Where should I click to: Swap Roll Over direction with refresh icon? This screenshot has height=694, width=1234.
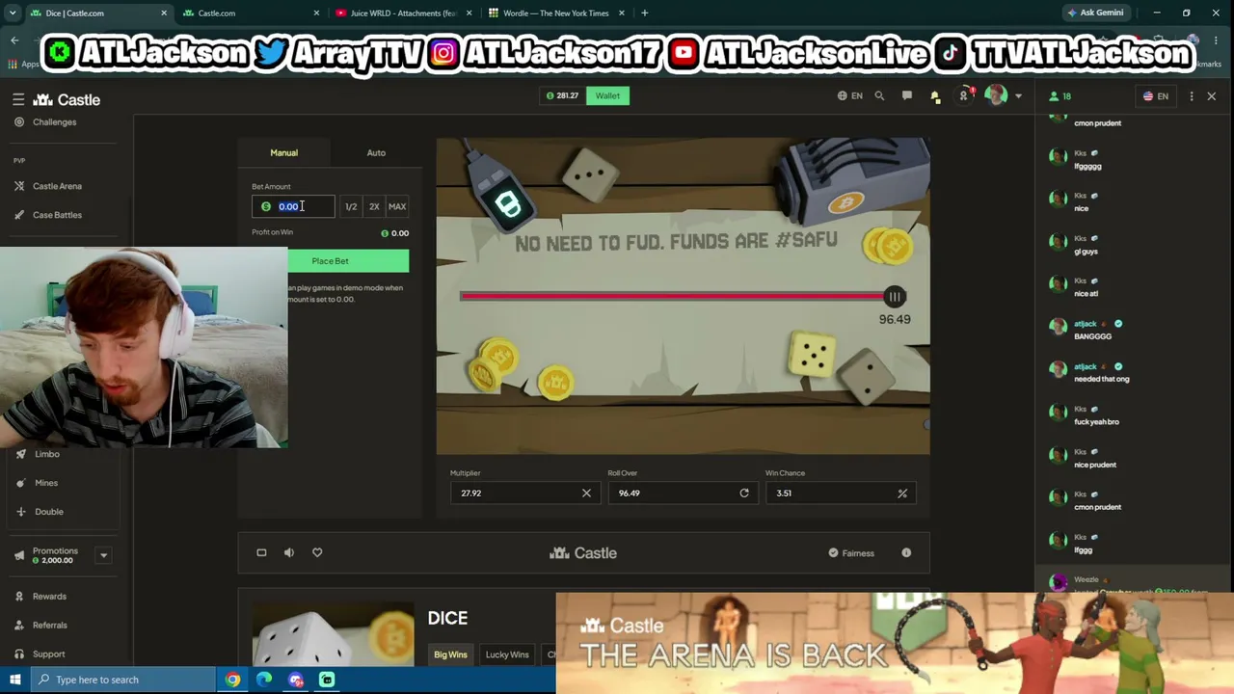(x=744, y=494)
